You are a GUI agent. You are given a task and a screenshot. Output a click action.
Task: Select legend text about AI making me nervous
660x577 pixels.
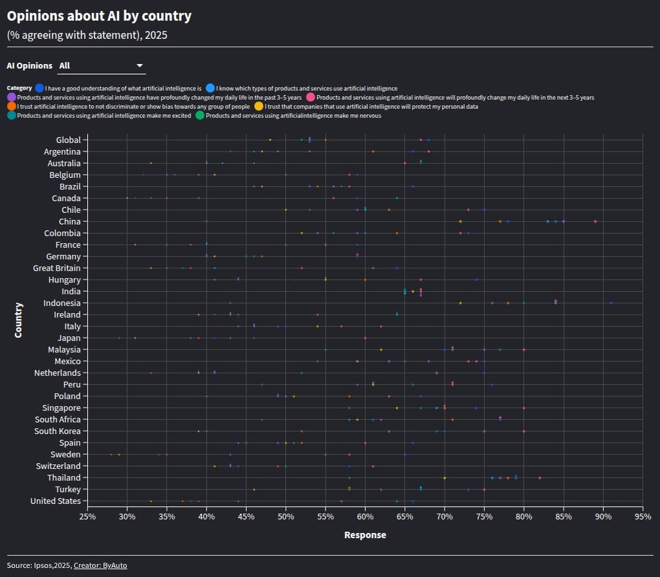click(x=293, y=116)
